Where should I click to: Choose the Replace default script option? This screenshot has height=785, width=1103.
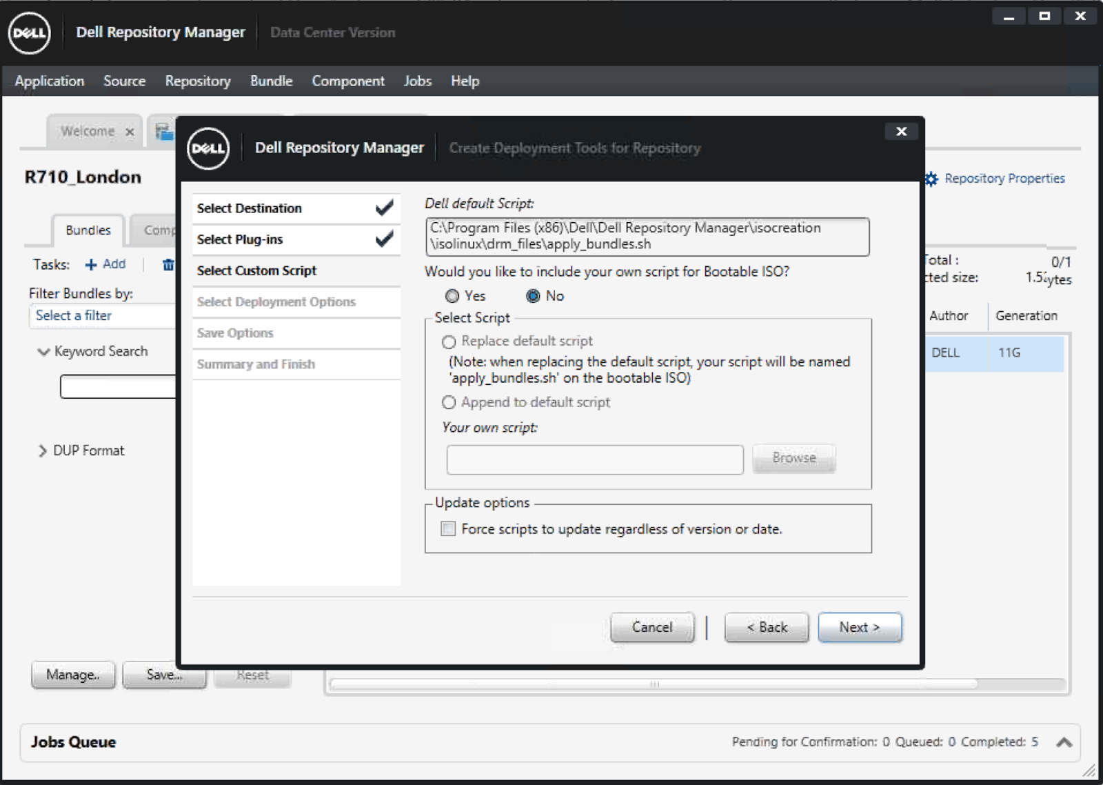point(449,341)
